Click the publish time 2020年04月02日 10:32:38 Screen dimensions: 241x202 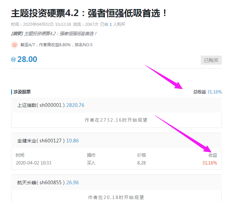tap(47, 24)
